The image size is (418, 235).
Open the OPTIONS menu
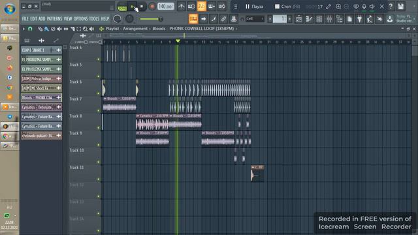(x=80, y=19)
